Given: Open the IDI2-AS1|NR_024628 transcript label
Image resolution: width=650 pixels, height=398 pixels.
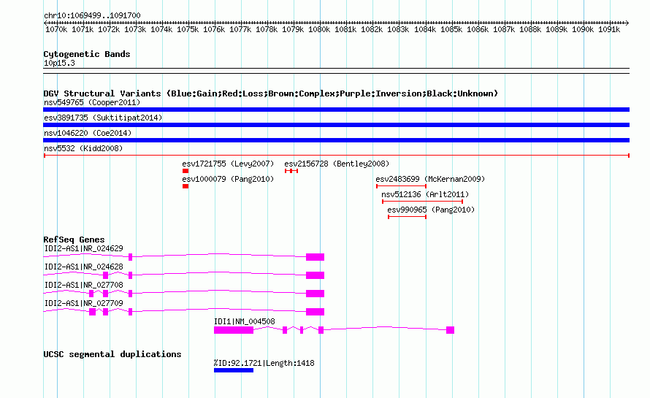Looking at the screenshot, I should pyautogui.click(x=84, y=267).
